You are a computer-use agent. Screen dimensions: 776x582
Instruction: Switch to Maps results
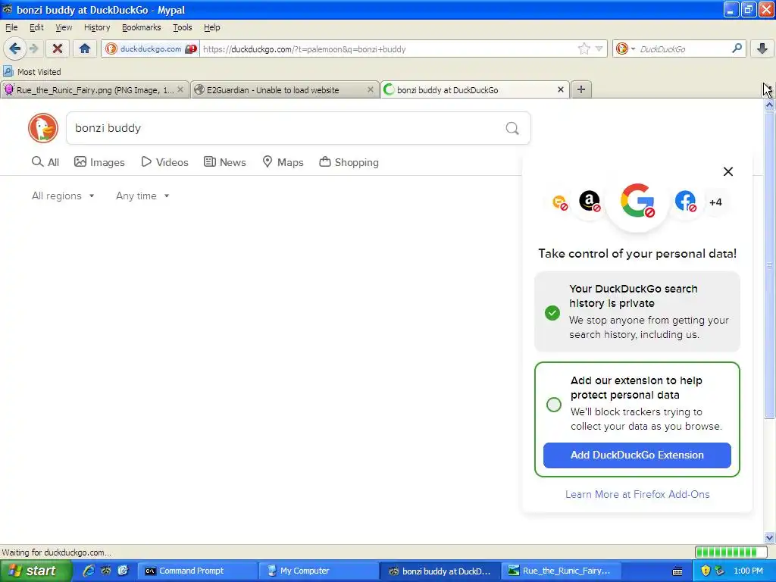point(283,162)
